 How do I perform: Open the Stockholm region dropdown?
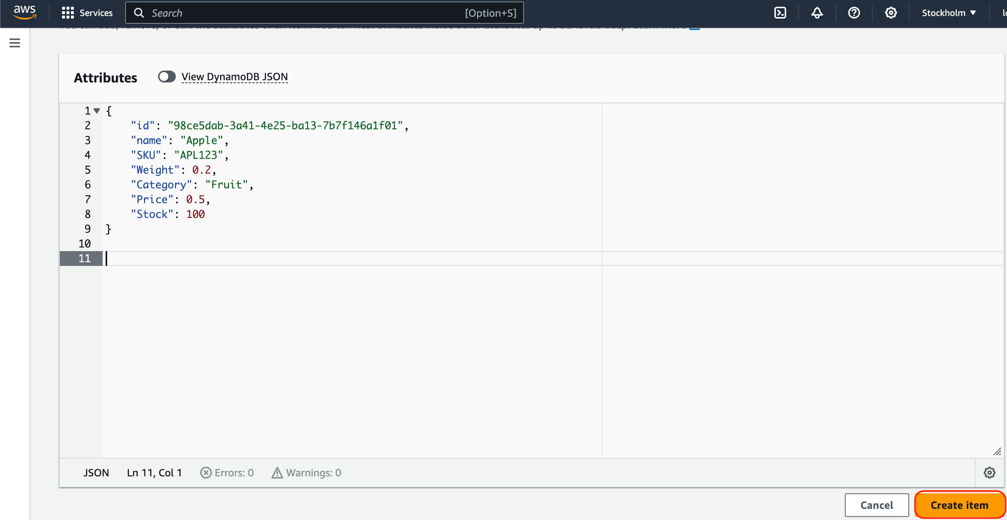point(949,13)
